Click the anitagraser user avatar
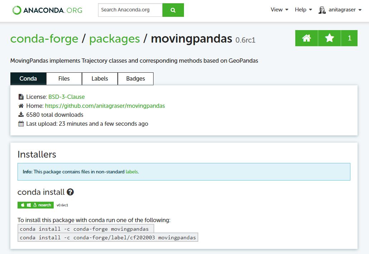 pyautogui.click(x=322, y=10)
